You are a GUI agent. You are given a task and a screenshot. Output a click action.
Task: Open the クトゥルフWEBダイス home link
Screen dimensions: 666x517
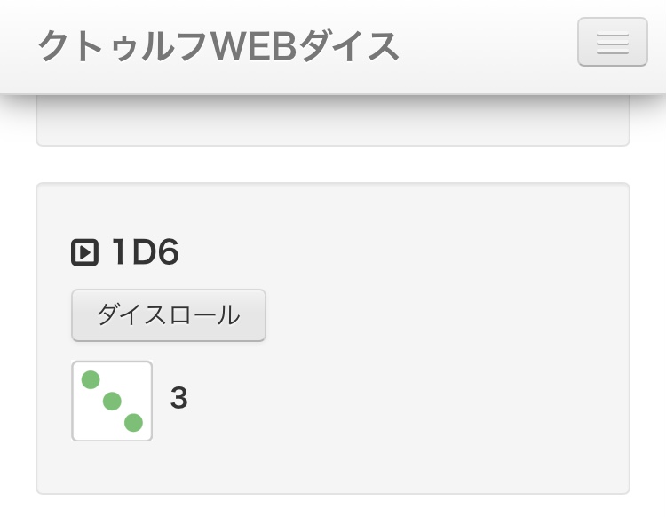click(x=218, y=46)
